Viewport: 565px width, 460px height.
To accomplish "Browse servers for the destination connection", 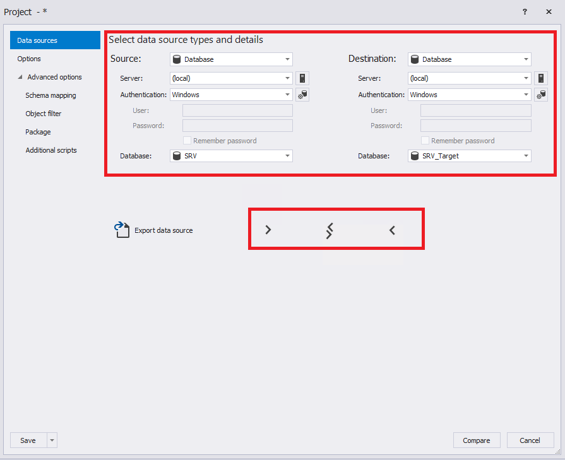I will coord(540,78).
